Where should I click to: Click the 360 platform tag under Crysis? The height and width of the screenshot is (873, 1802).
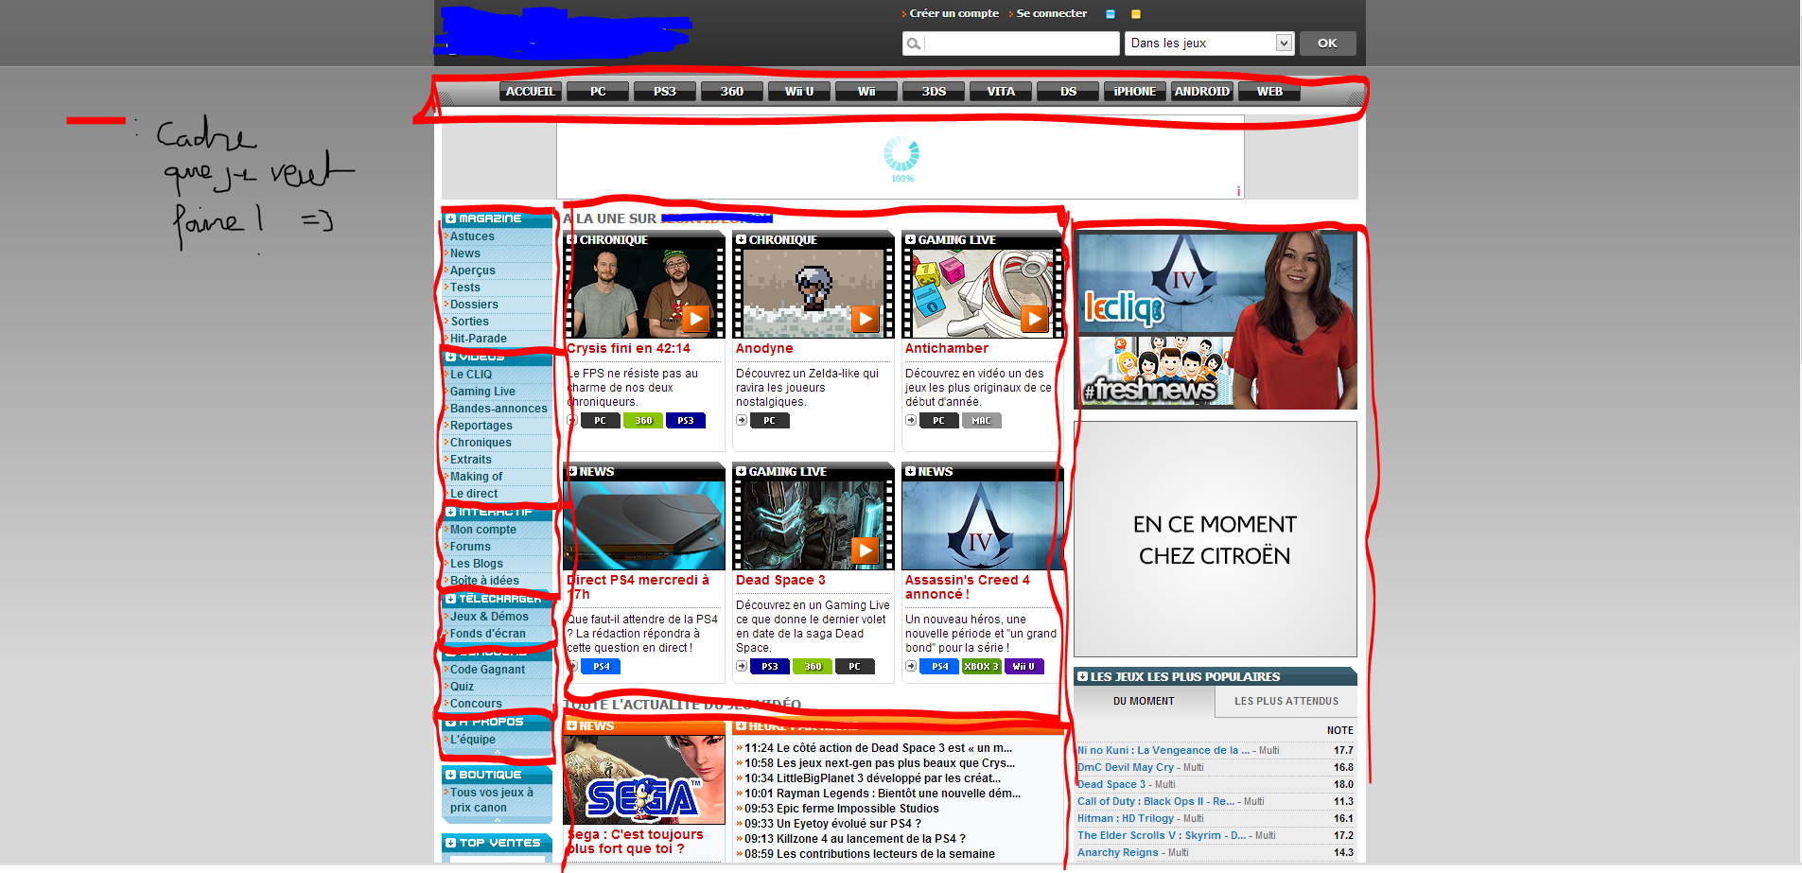tap(643, 421)
